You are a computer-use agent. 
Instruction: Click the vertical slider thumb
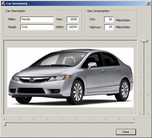click(x=144, y=41)
